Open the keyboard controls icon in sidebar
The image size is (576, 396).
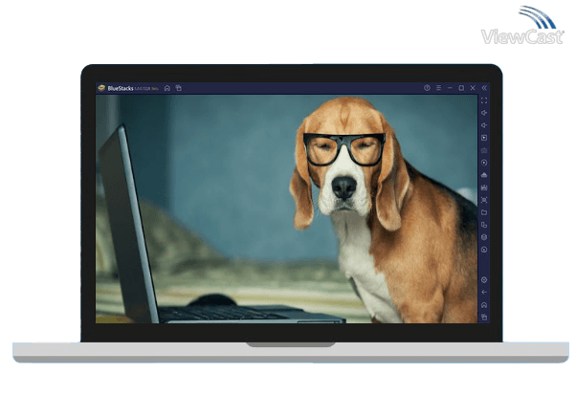(x=484, y=150)
